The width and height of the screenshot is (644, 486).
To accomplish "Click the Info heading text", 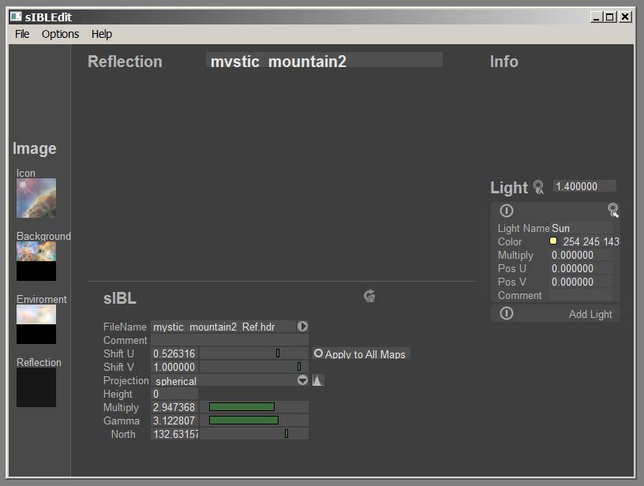I will coord(504,62).
